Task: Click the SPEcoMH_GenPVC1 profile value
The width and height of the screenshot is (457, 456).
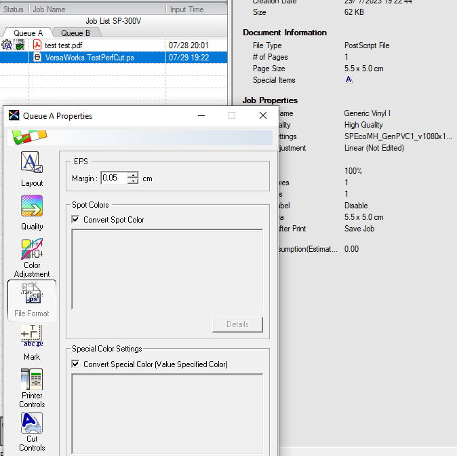Action: (398, 136)
